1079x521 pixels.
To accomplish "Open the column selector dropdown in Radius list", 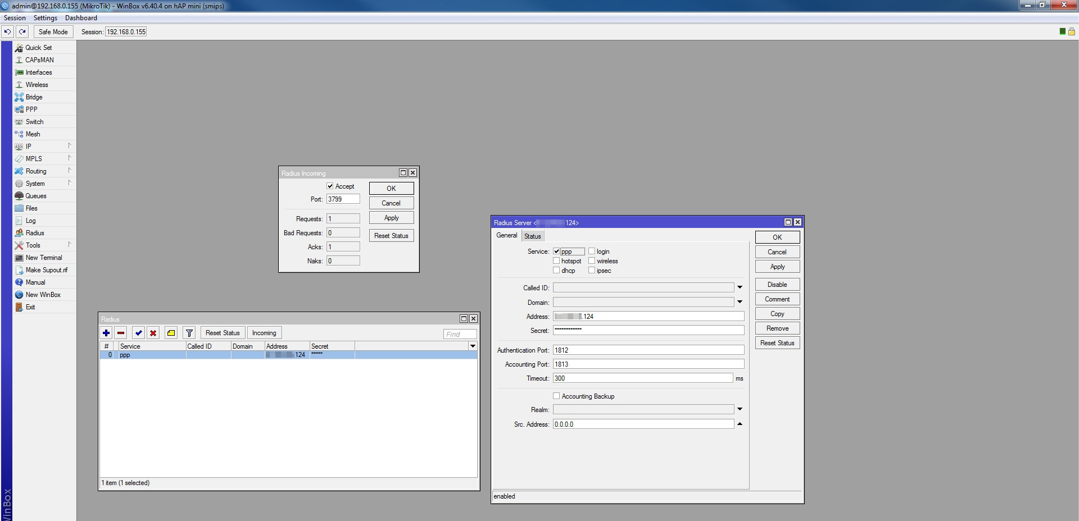I will [x=473, y=346].
